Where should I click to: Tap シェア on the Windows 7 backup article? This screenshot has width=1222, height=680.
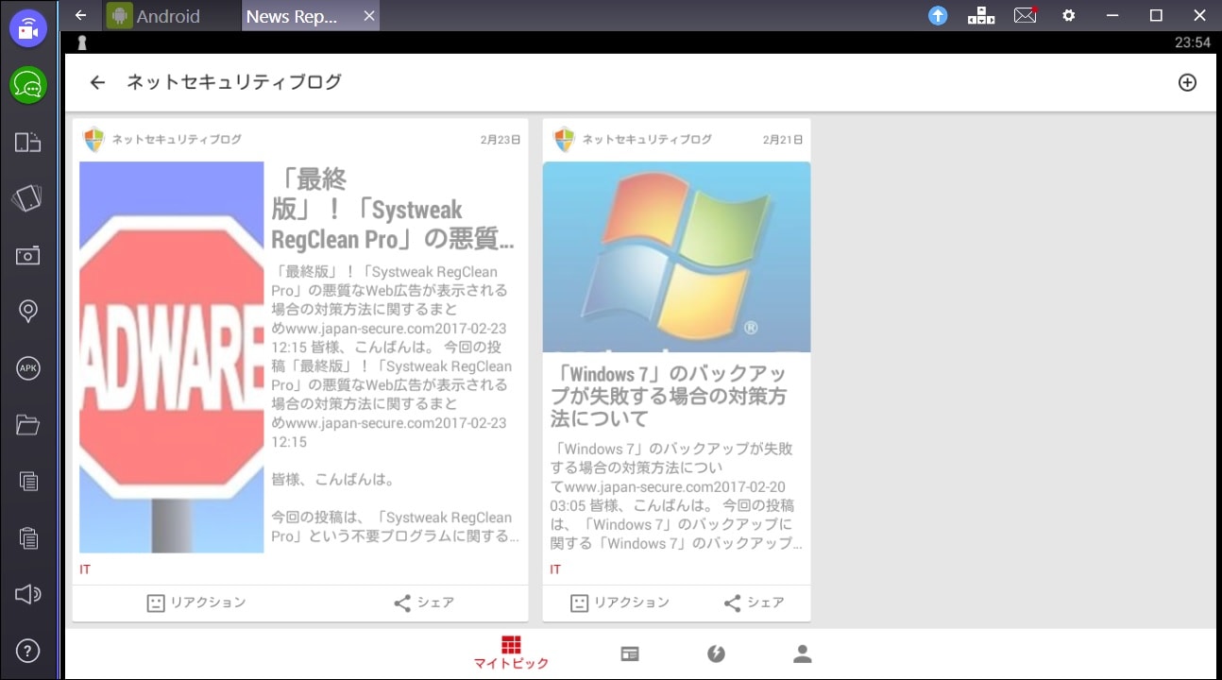(754, 603)
